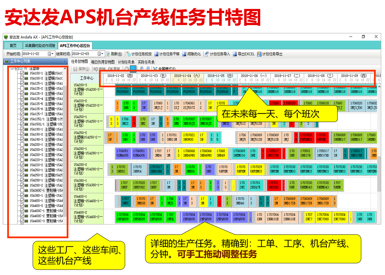
Task: Pin the 工作中心列表 panel
Action: click(65, 62)
